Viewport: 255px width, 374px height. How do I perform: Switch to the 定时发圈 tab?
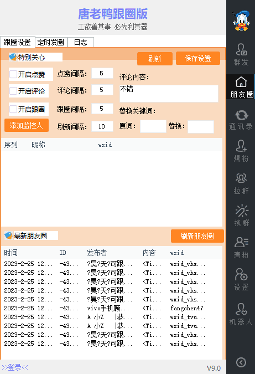click(51, 42)
